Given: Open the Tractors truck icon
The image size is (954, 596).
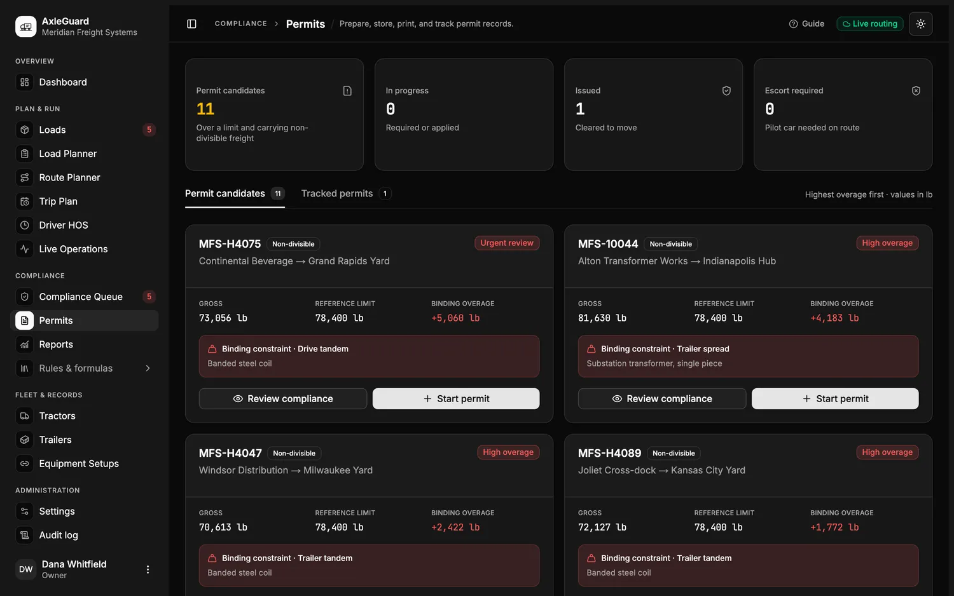Looking at the screenshot, I should click(x=25, y=416).
